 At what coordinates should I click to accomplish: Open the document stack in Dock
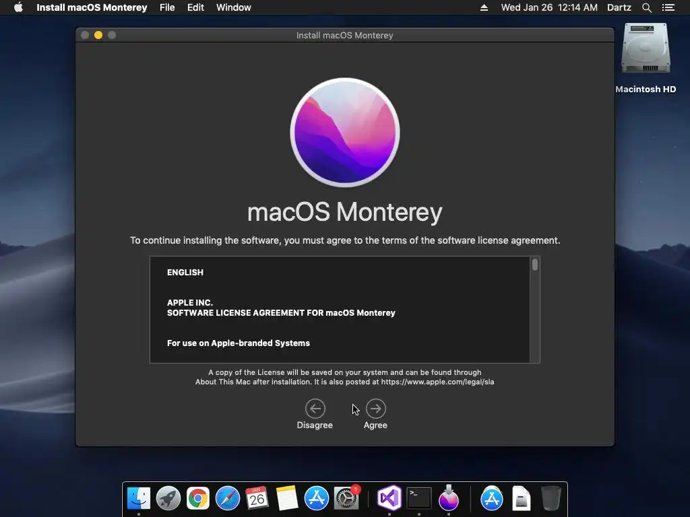pyautogui.click(x=522, y=498)
